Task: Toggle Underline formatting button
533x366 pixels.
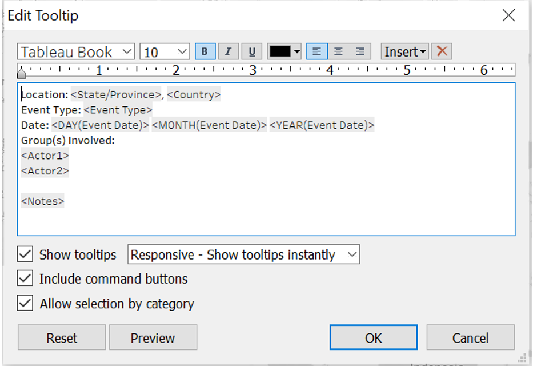Action: point(251,51)
